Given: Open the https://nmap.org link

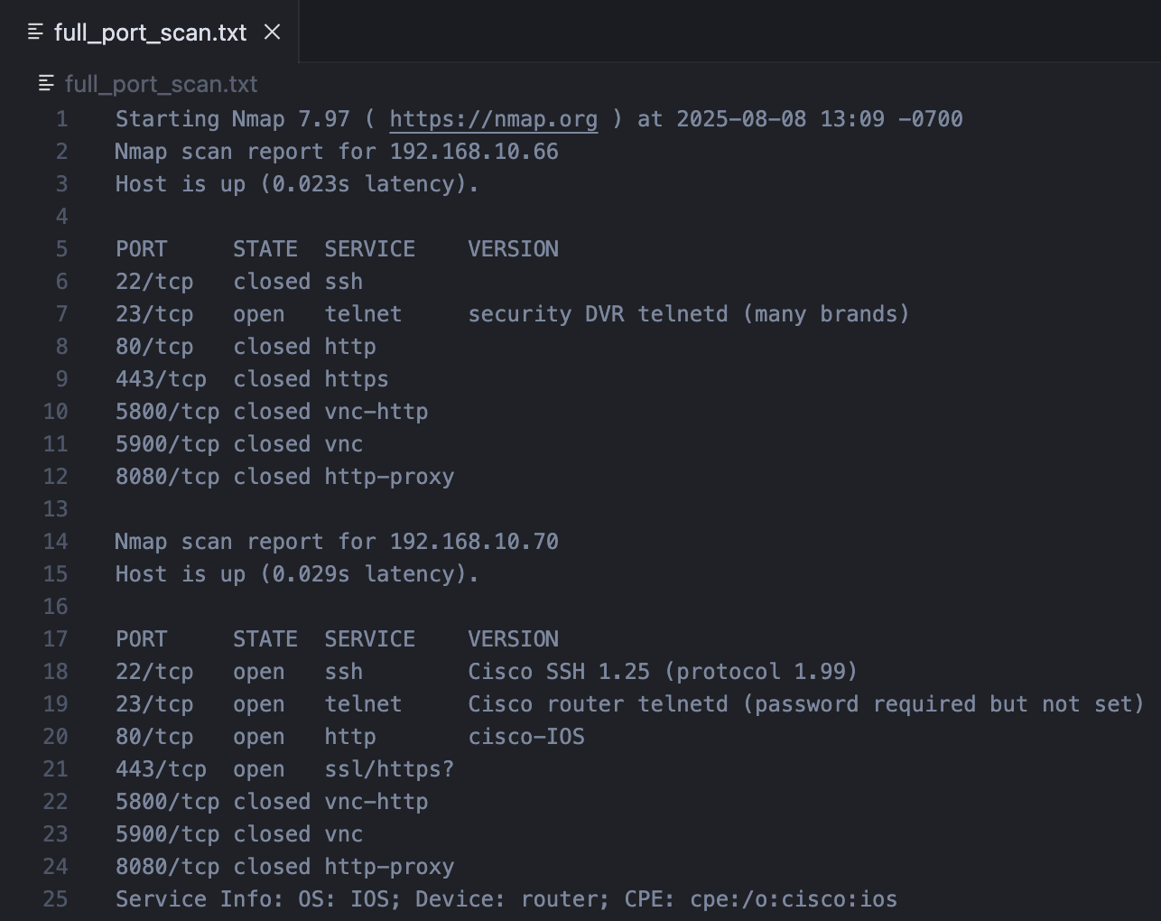Looking at the screenshot, I should pyautogui.click(x=494, y=119).
